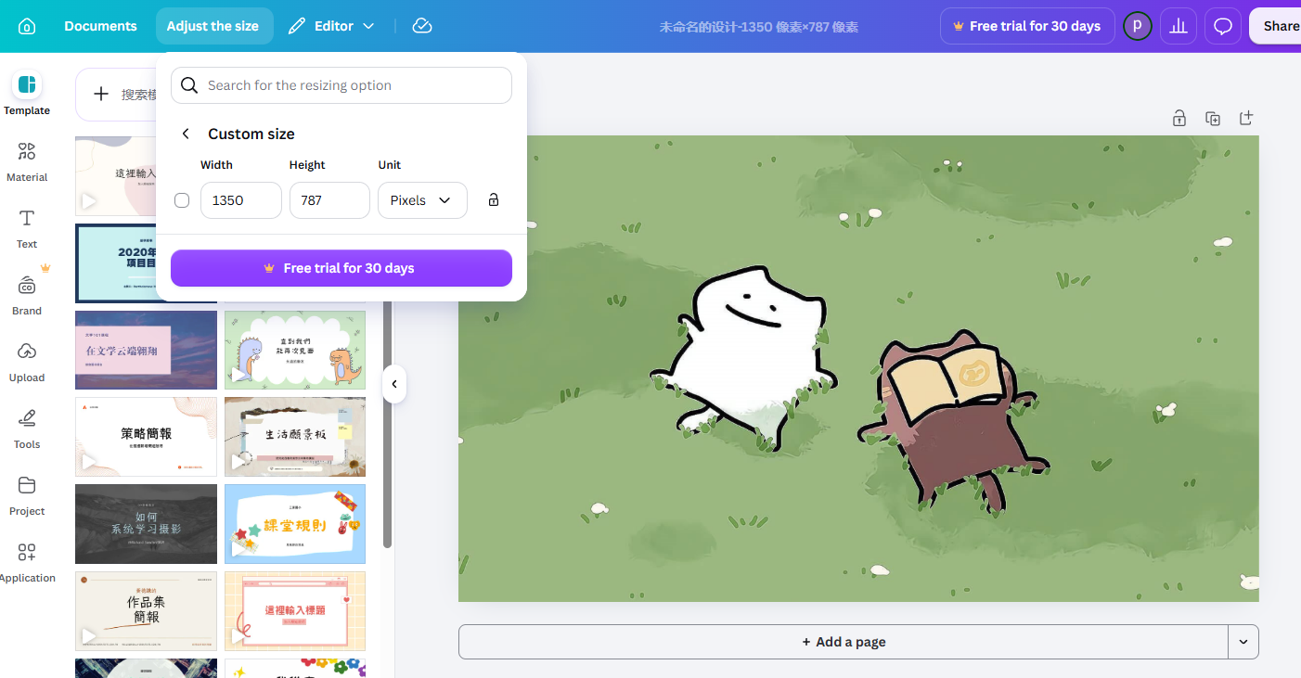Click the Adjust the size tab
The width and height of the screenshot is (1301, 678).
point(213,26)
